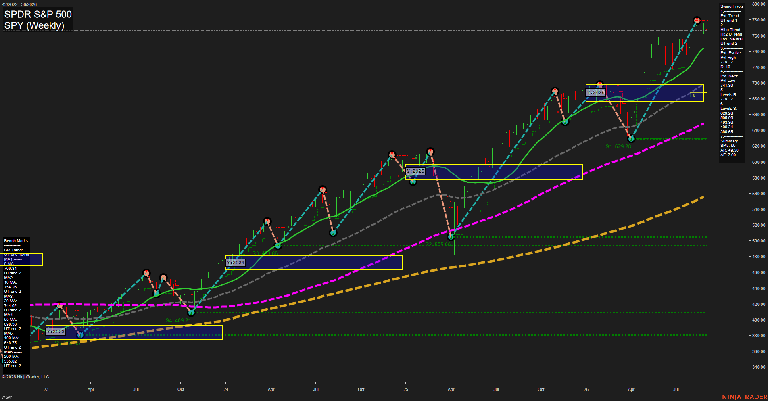Click the S2: 505.06 support level label
The image size is (768, 401).
tap(438, 244)
